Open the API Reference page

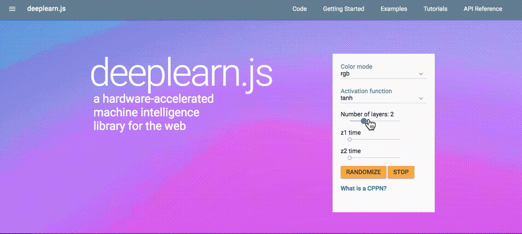[x=483, y=9]
